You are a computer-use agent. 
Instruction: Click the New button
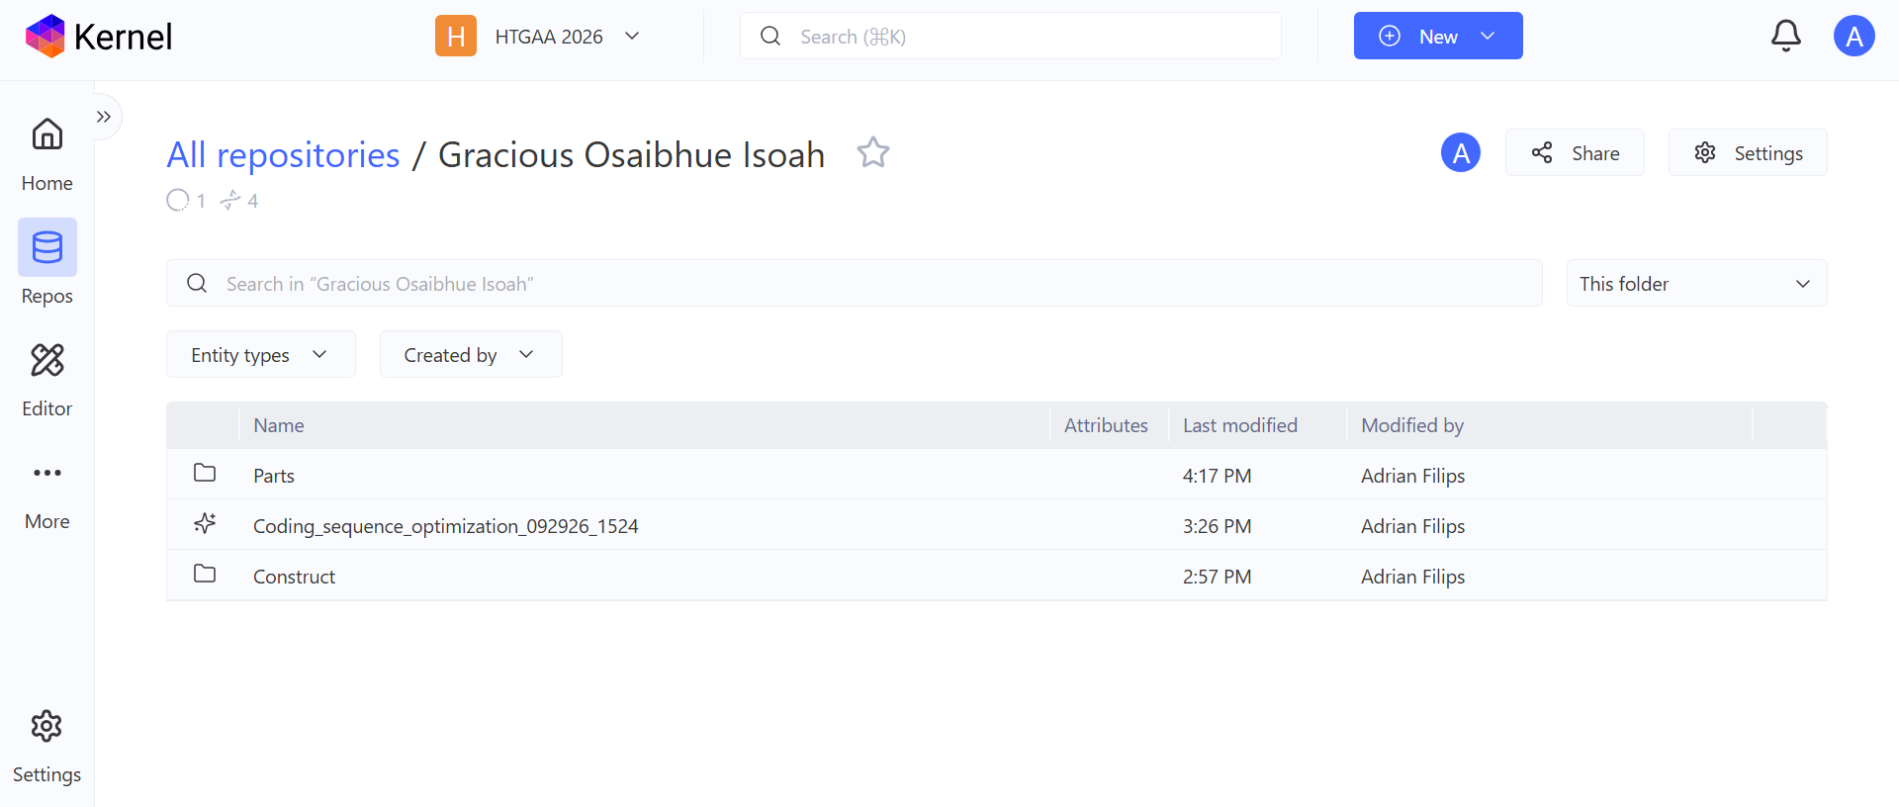click(x=1438, y=37)
